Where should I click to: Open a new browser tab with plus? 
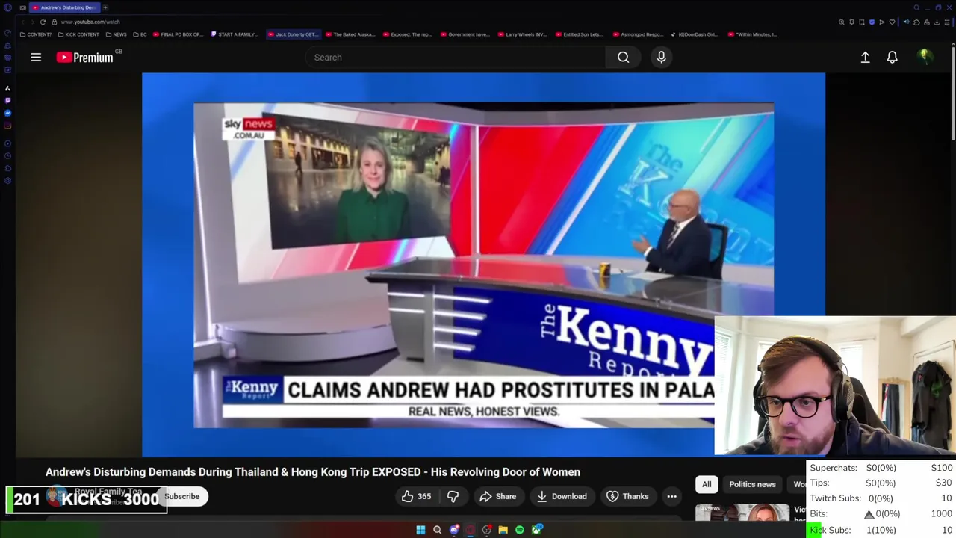[105, 7]
